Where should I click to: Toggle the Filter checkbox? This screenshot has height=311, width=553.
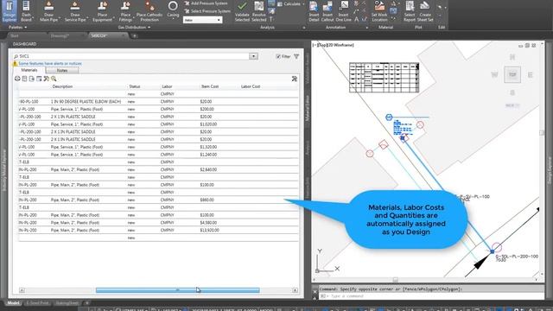(x=278, y=56)
